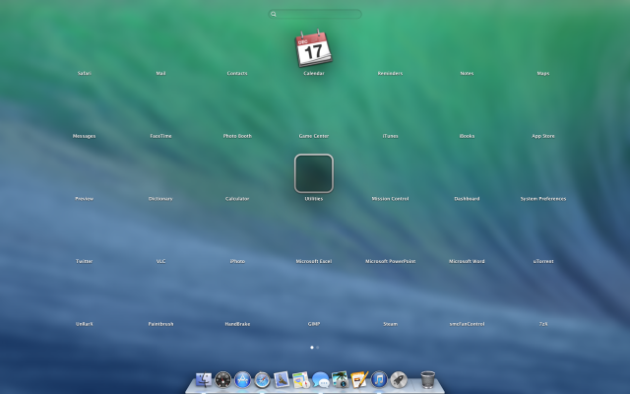Click the Safari label in Launchpad
630x394 pixels.
[x=84, y=73]
